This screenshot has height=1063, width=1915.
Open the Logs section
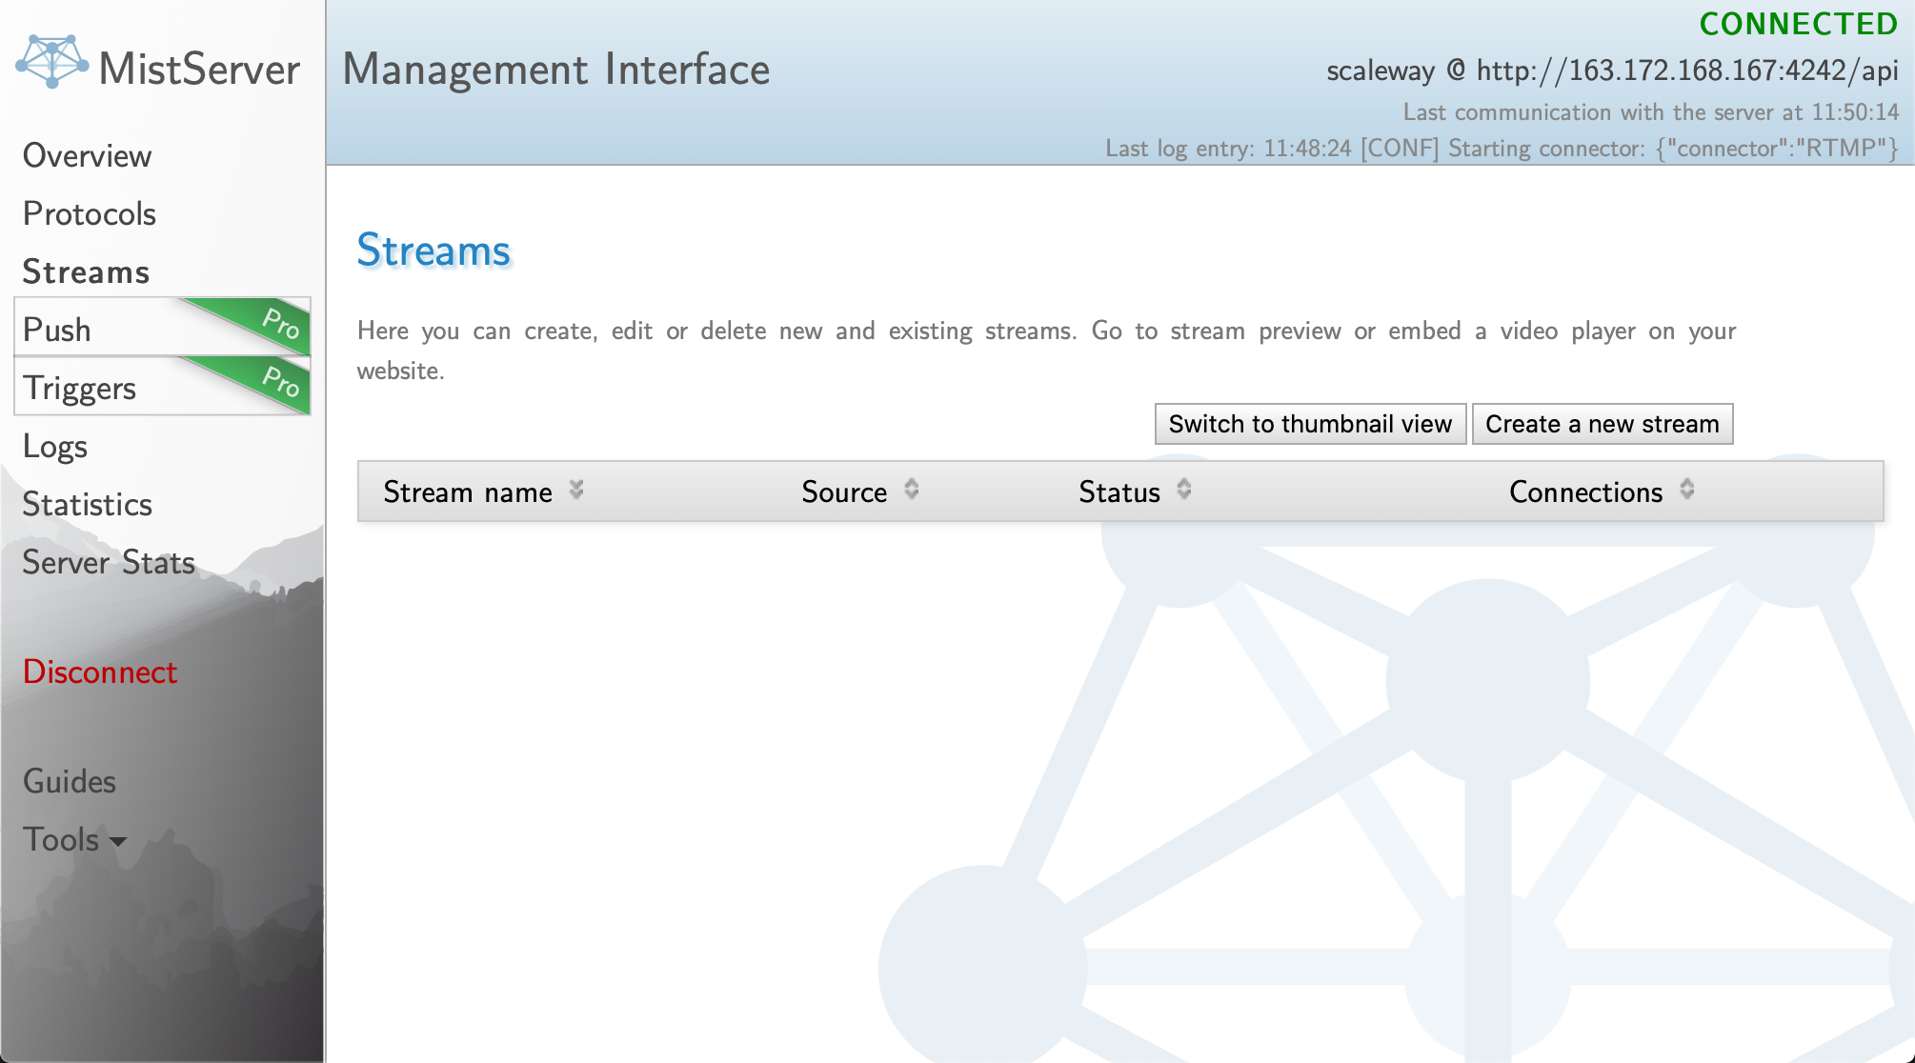pos(54,446)
